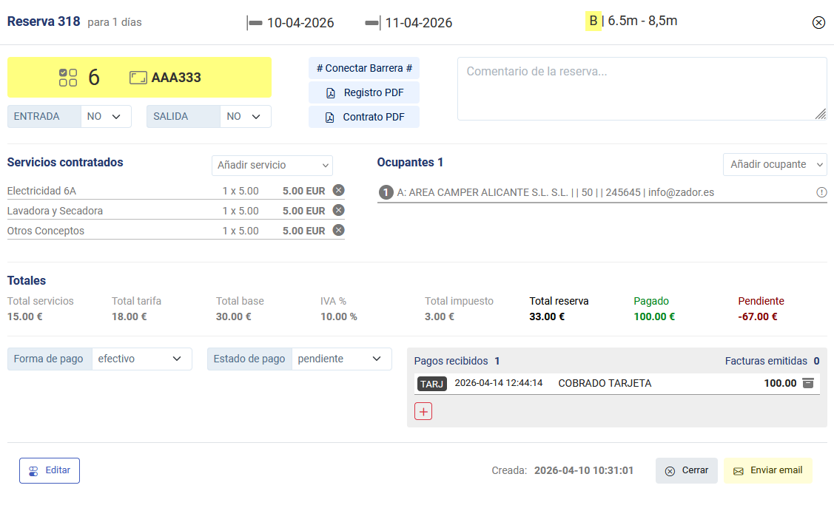Viewport: 834px width, 508px height.
Task: Expand the Añadir ocupante dropdown
Action: coord(774,164)
